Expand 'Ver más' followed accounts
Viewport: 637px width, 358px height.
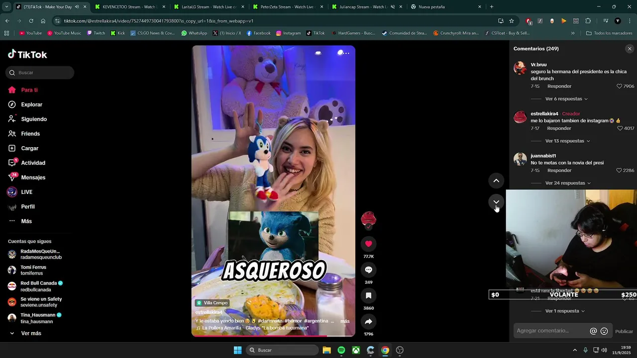tap(31, 333)
